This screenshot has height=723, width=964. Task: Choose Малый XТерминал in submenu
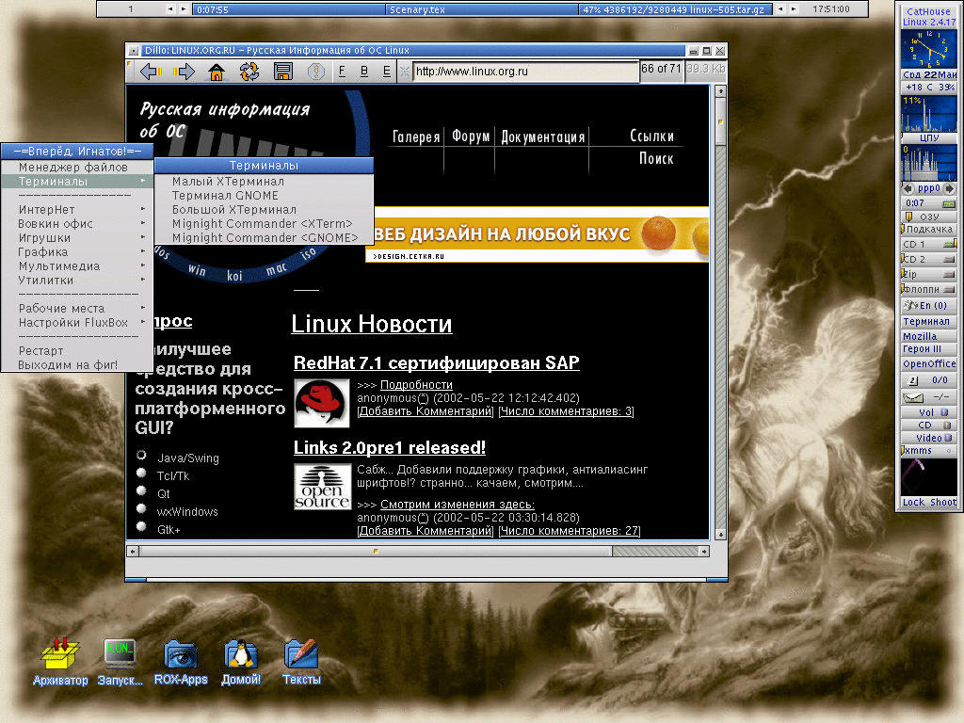click(264, 182)
